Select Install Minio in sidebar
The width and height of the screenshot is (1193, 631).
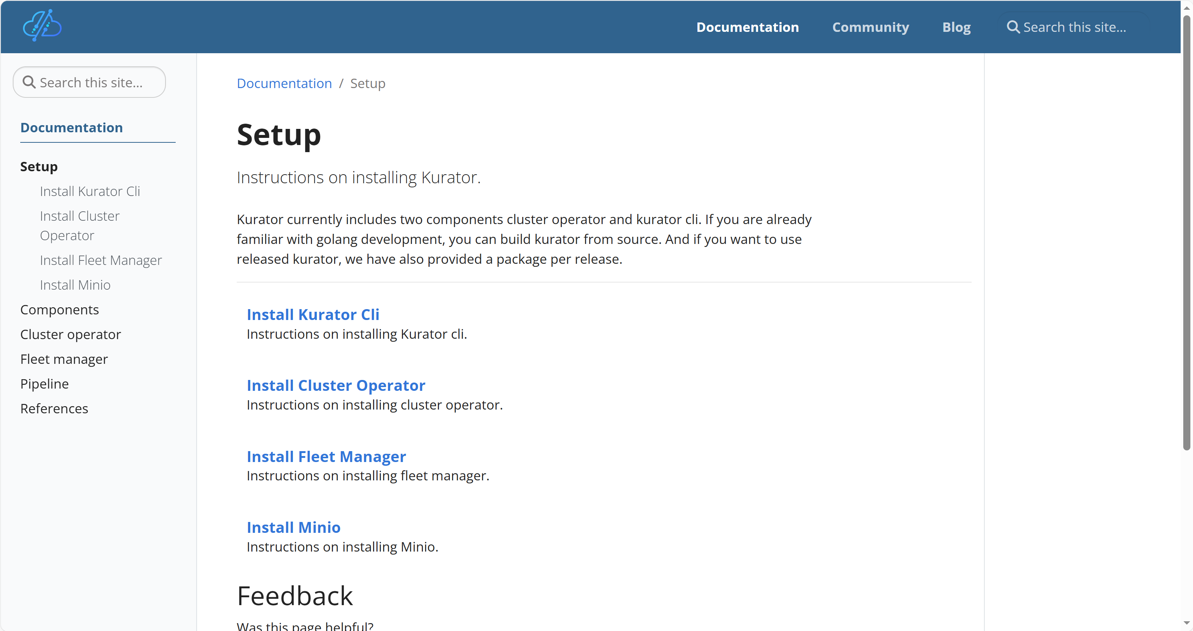coord(75,285)
